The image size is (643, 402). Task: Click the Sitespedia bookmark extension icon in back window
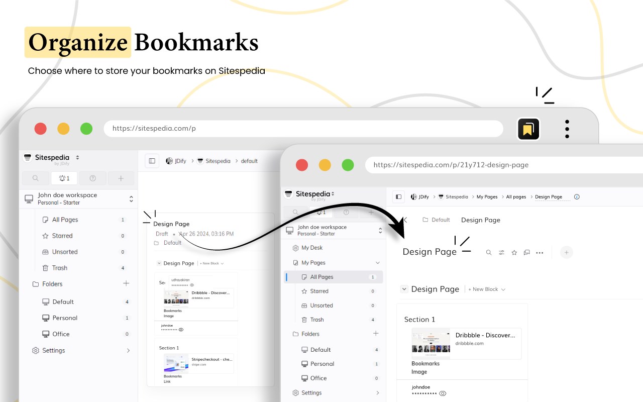coord(528,129)
